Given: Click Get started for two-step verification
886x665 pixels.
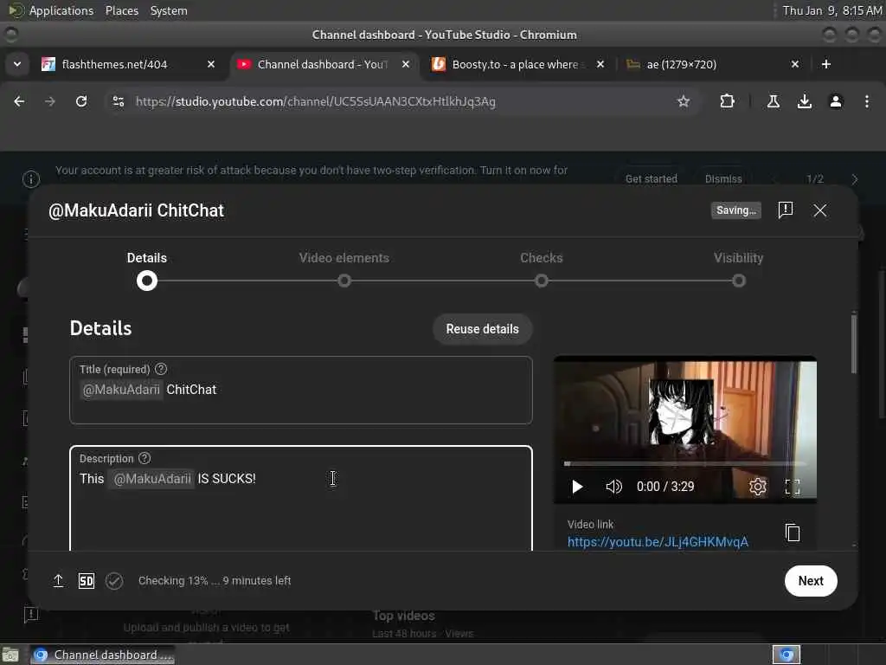Looking at the screenshot, I should pos(651,178).
